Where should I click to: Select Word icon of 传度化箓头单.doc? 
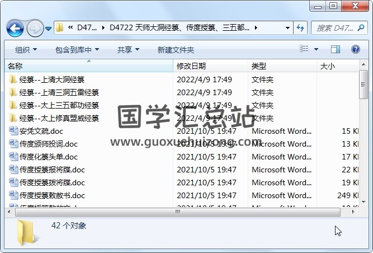[x=13, y=157]
